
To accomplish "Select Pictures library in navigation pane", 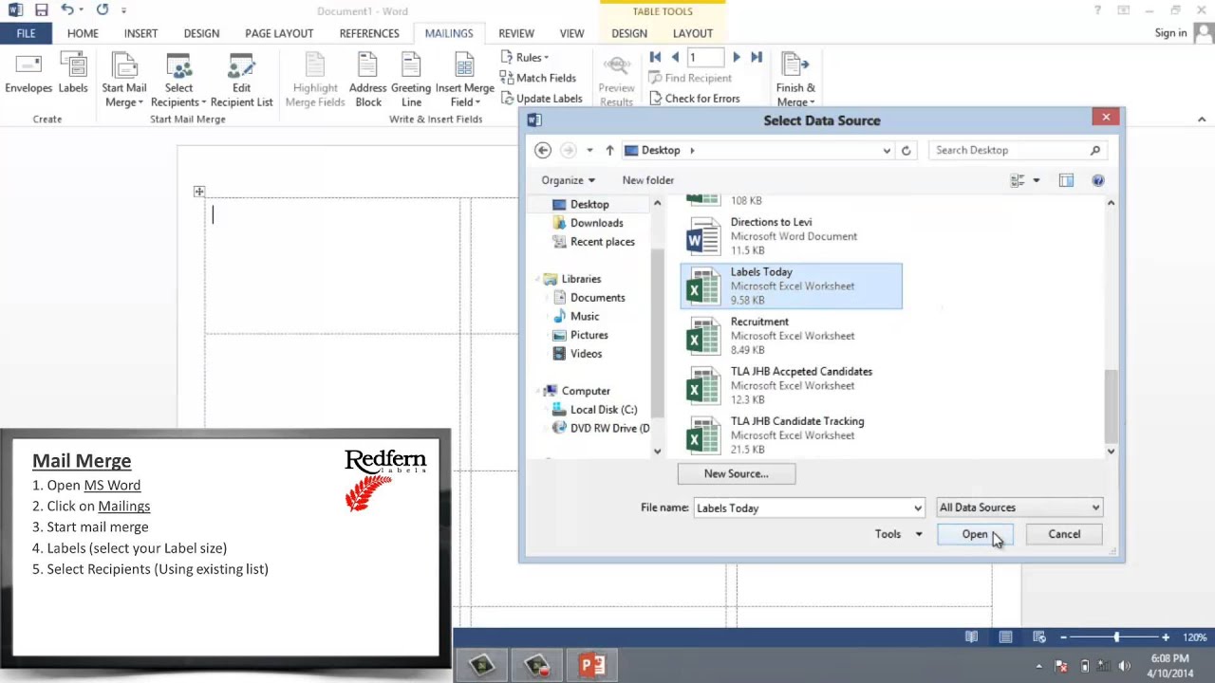I will coord(589,335).
